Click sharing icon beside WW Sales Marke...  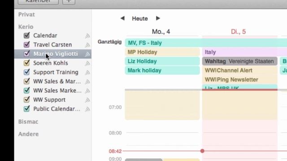[x=87, y=91]
